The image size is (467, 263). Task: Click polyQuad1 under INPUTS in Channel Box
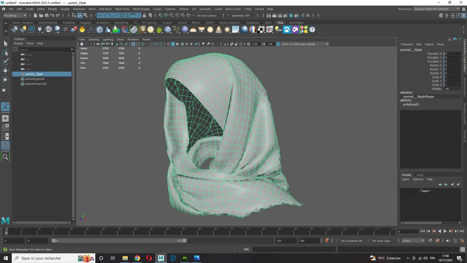[x=411, y=104]
